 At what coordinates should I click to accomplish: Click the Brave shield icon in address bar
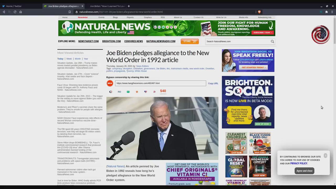coord(259,12)
